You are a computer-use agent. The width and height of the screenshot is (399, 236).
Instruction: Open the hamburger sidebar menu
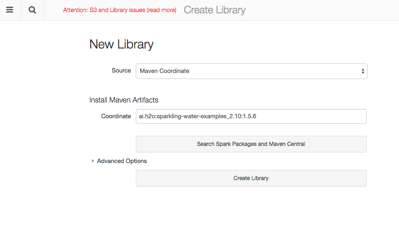click(x=10, y=10)
